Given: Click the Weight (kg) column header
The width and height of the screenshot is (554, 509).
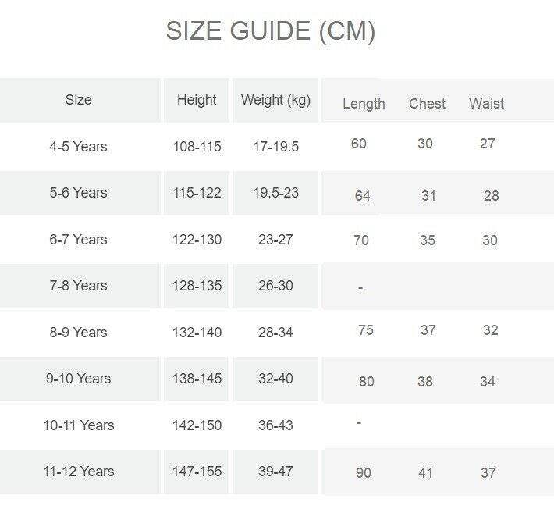Looking at the screenshot, I should click(275, 100).
